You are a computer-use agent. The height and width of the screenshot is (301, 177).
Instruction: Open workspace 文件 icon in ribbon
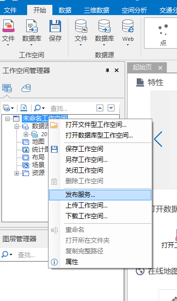pos(8,26)
